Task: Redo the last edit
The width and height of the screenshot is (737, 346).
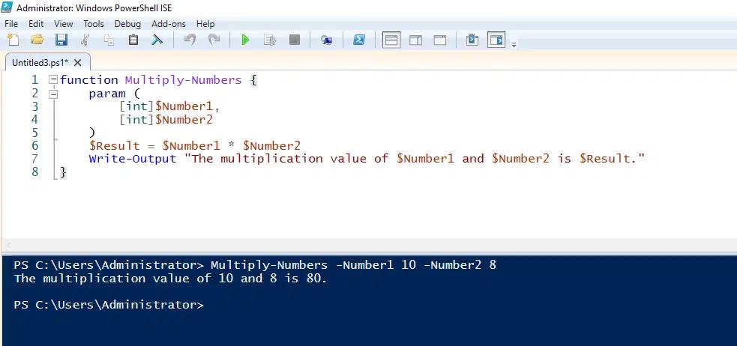Action: tap(214, 40)
